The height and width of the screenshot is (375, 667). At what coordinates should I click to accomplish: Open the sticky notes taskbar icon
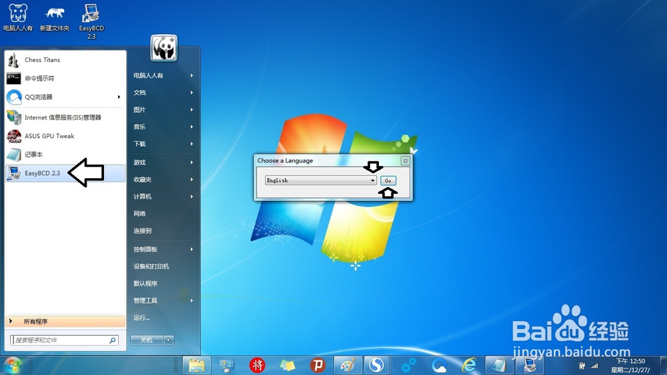pos(287,365)
